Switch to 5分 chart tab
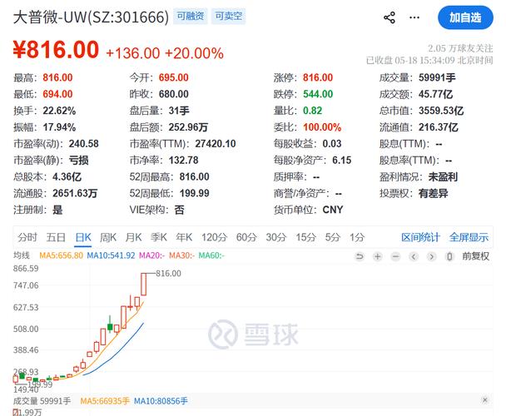Viewport: 506px width, 416px height. [x=333, y=237]
